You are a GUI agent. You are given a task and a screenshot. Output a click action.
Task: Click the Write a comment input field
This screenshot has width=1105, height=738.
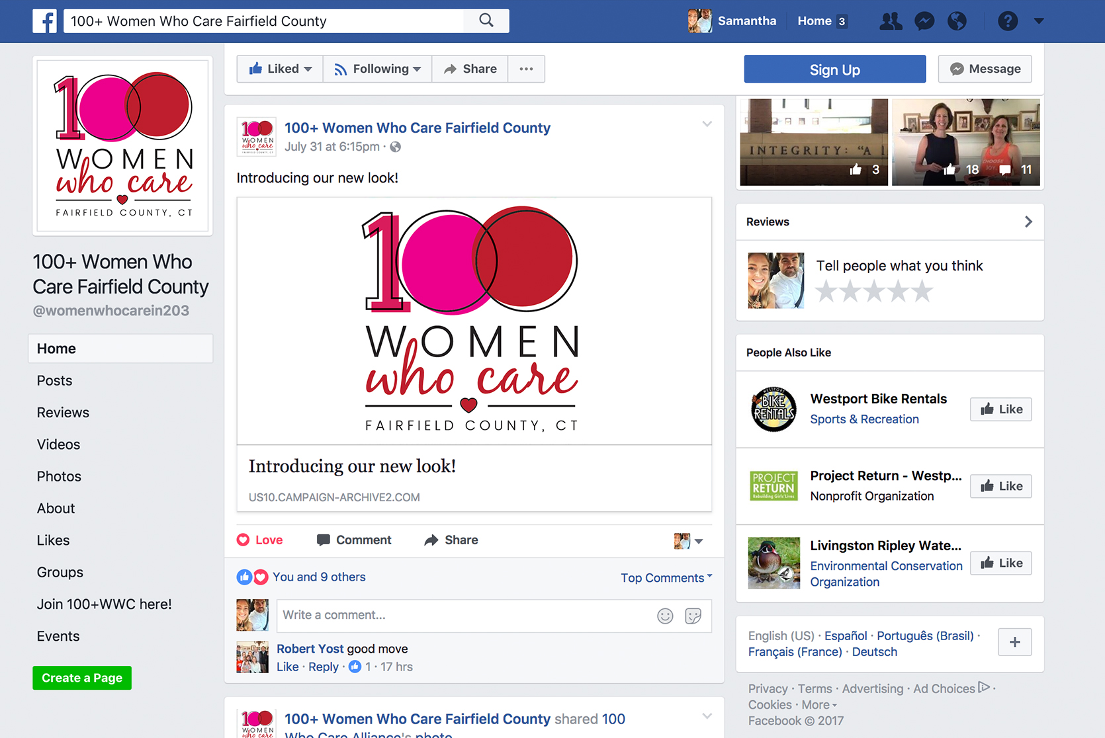coord(463,616)
